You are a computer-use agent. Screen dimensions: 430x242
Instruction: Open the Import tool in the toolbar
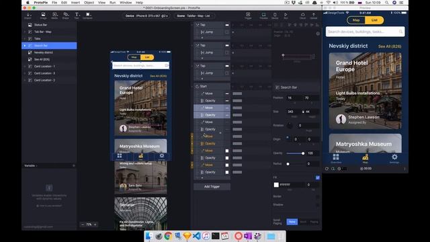tap(28, 15)
